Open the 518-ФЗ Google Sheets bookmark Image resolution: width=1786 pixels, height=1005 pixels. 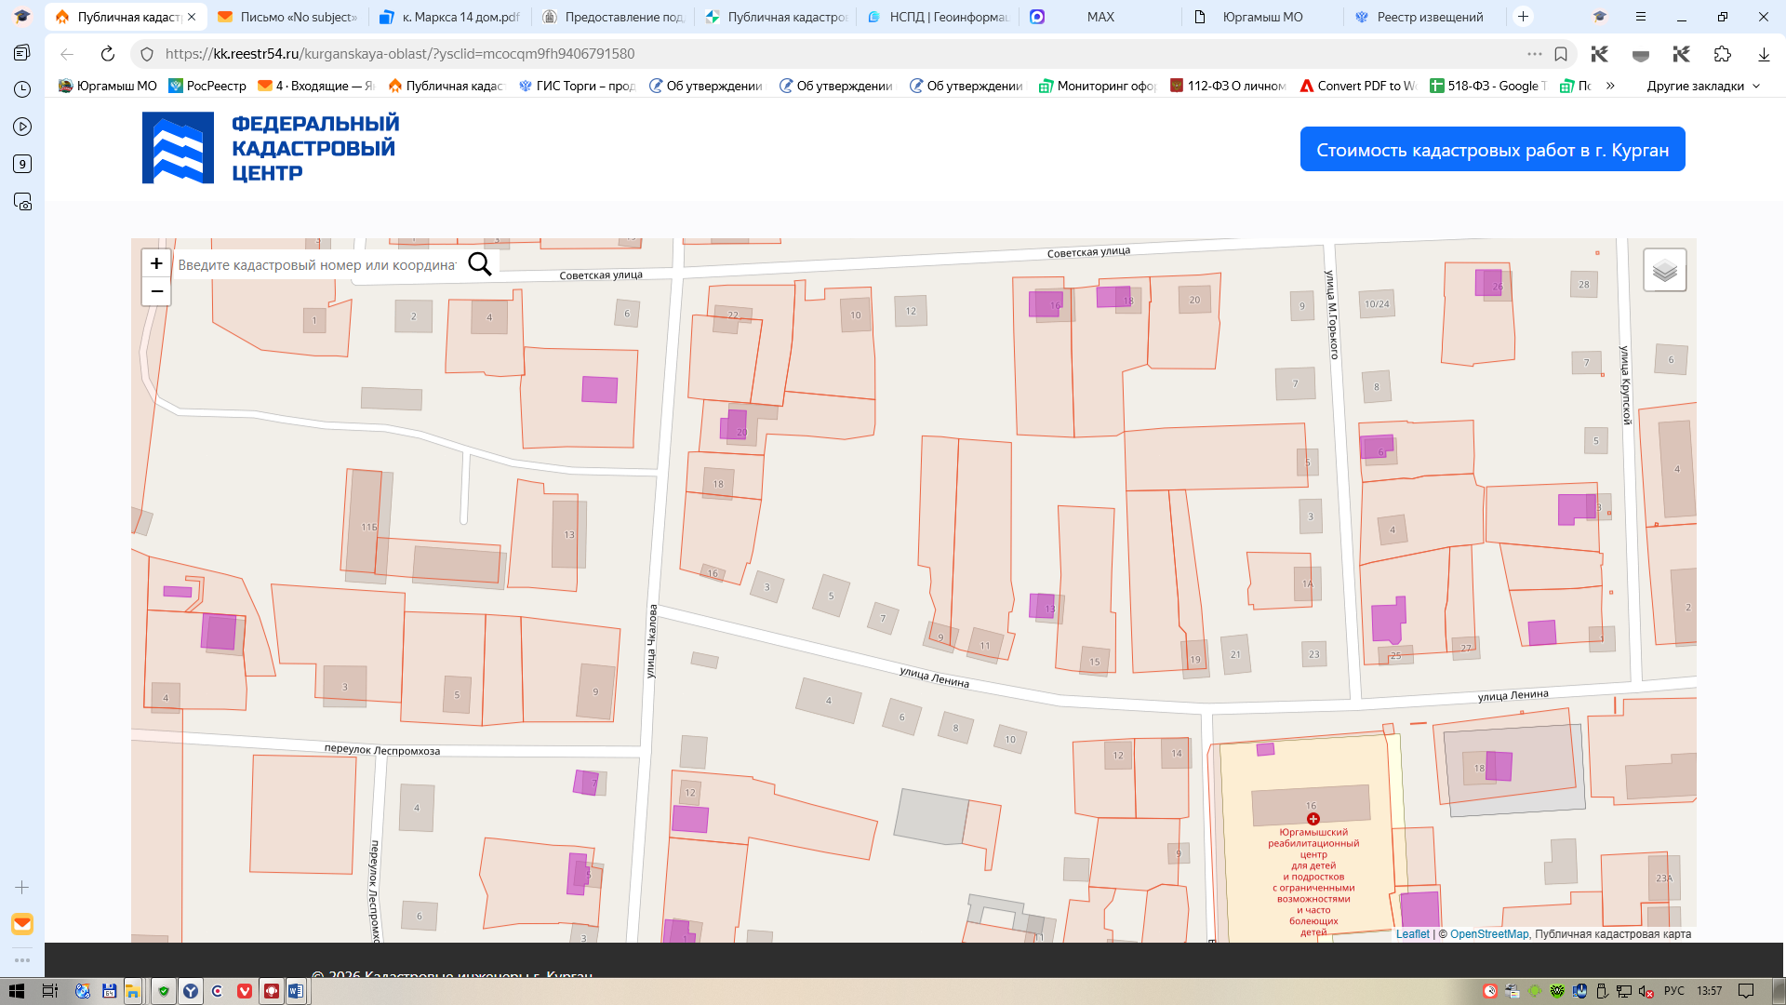[1488, 86]
